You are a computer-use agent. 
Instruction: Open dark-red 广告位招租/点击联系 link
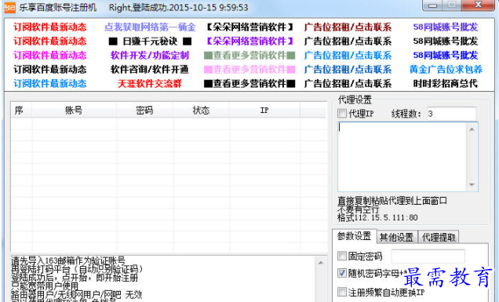348,27
